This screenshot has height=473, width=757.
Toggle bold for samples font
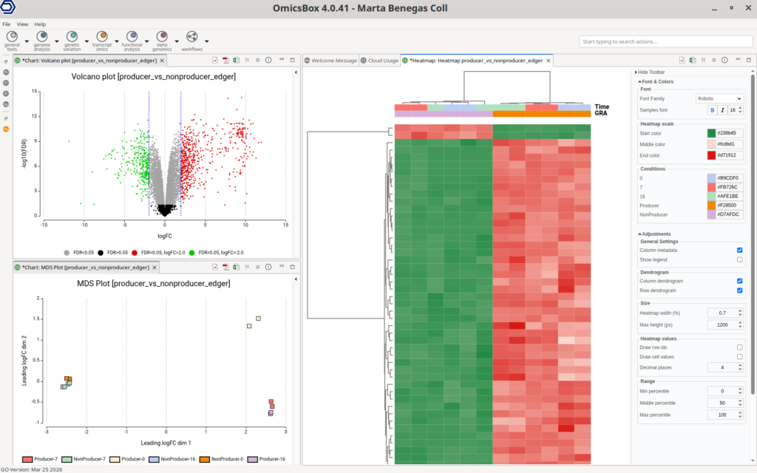[x=713, y=109]
